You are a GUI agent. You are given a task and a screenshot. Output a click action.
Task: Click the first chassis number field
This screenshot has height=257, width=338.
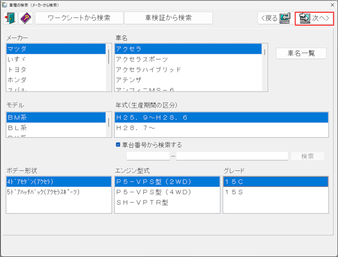[x=148, y=156]
